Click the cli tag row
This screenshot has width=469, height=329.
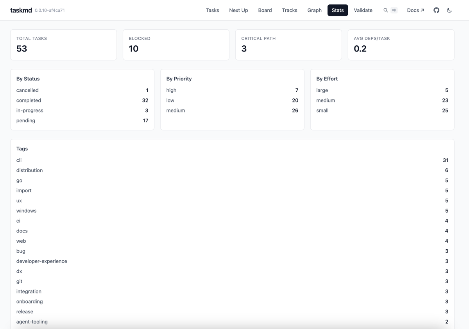click(x=232, y=160)
